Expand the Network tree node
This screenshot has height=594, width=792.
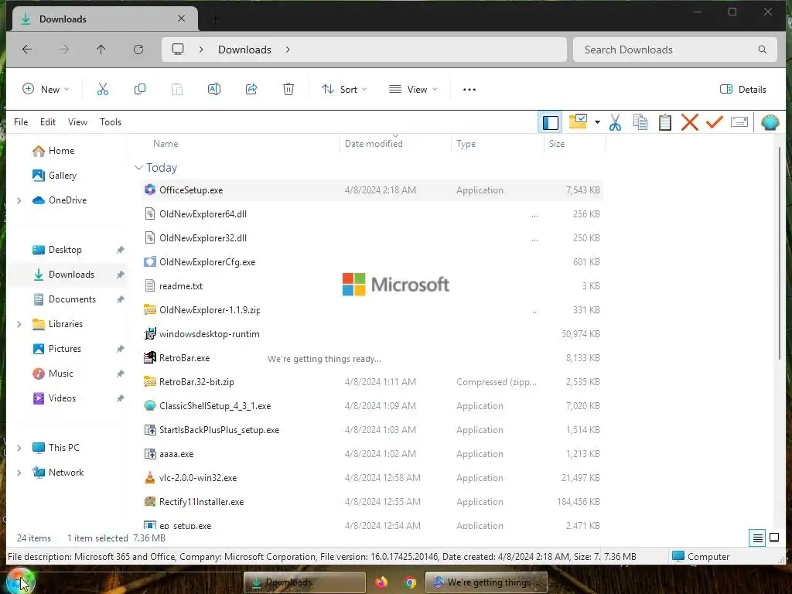pos(19,473)
